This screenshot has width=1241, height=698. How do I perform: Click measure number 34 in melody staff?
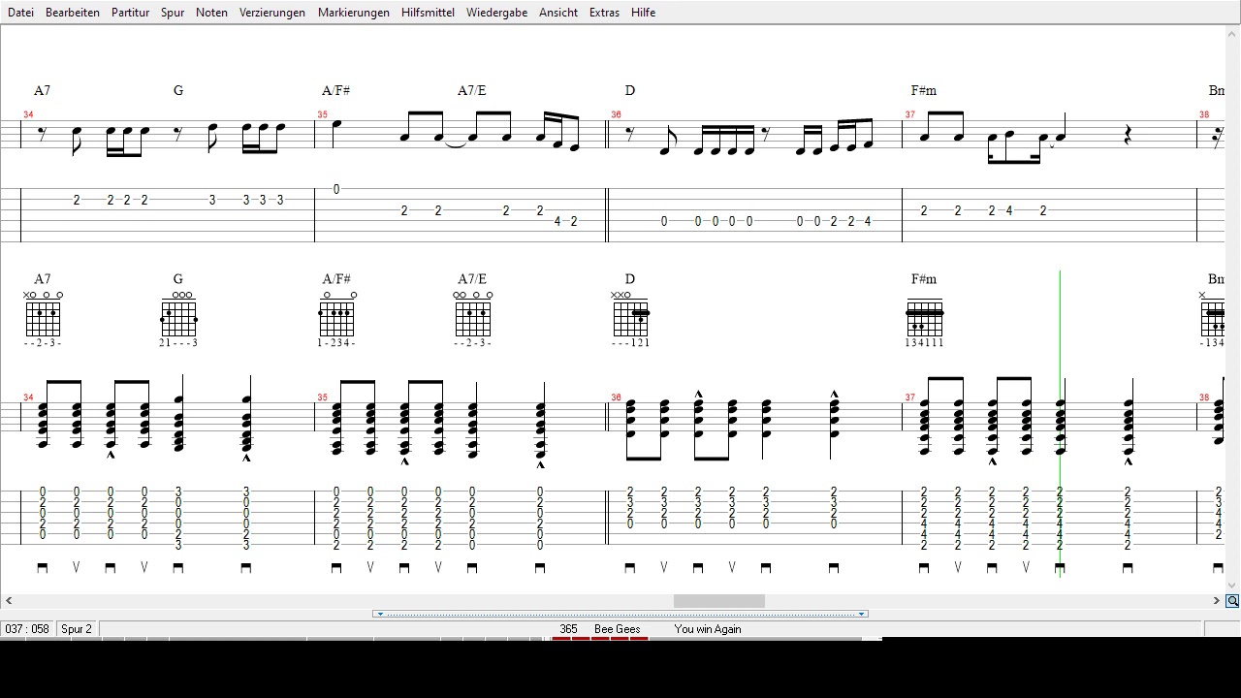point(28,114)
